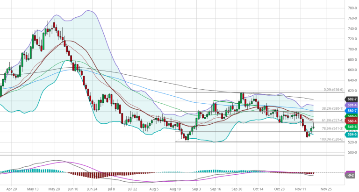The height and width of the screenshot is (192, 359).
Task: Click the Apr 29 date on time axis
Action: click(11, 190)
